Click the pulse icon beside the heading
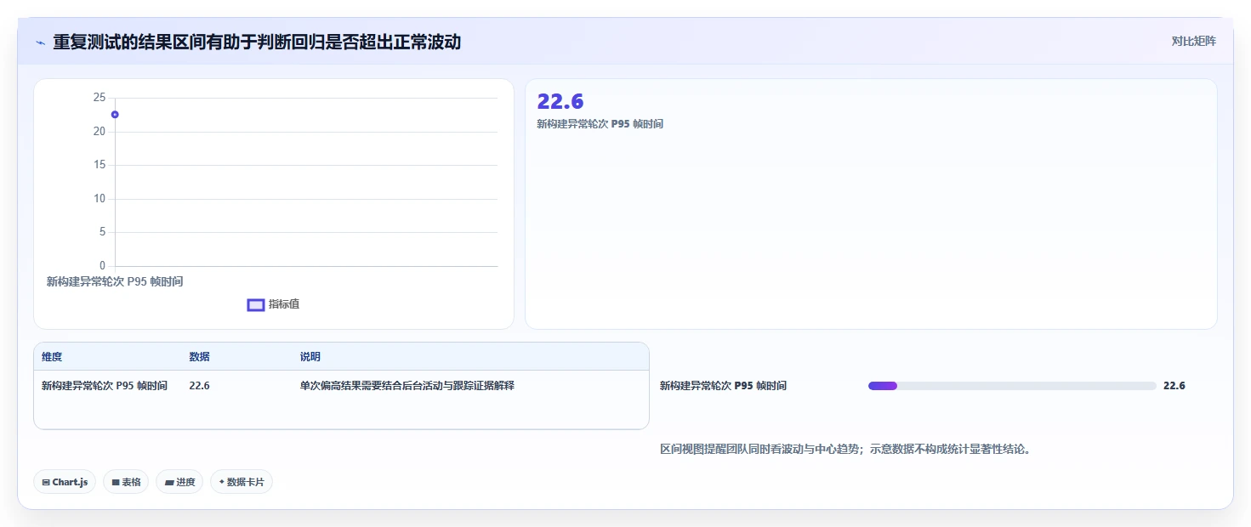1251x527 pixels. [40, 42]
